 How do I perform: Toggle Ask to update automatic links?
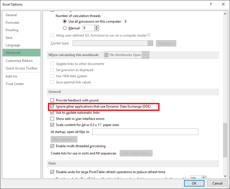(x=52, y=113)
